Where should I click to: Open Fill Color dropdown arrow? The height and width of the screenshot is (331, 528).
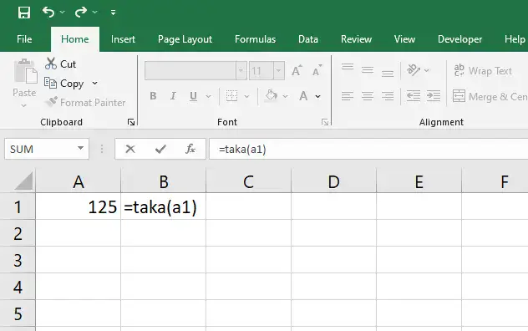coord(285,96)
